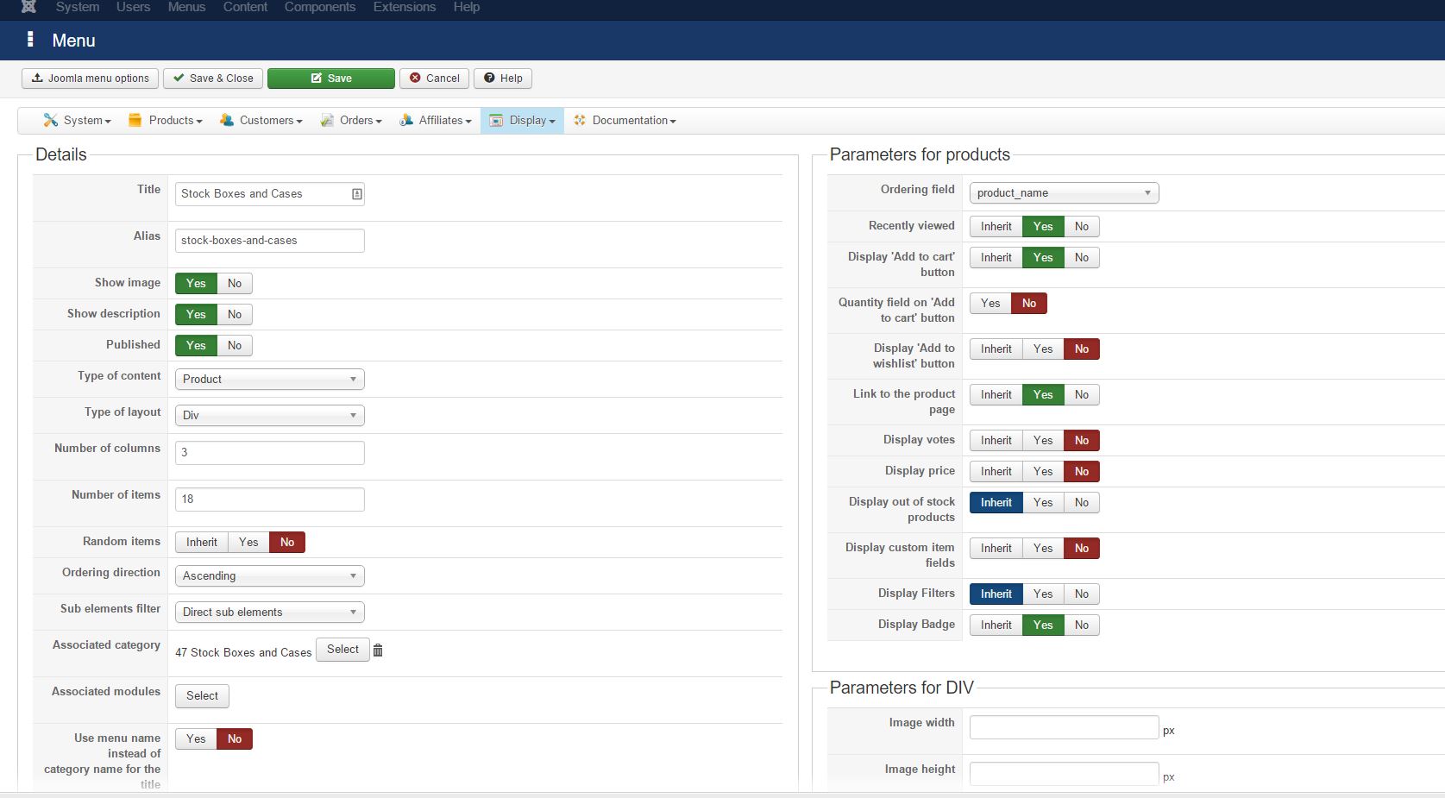Viewport: 1445px width, 798px height.
Task: Set Display 'Add to wishlist' button to Inherit
Action: coord(996,349)
